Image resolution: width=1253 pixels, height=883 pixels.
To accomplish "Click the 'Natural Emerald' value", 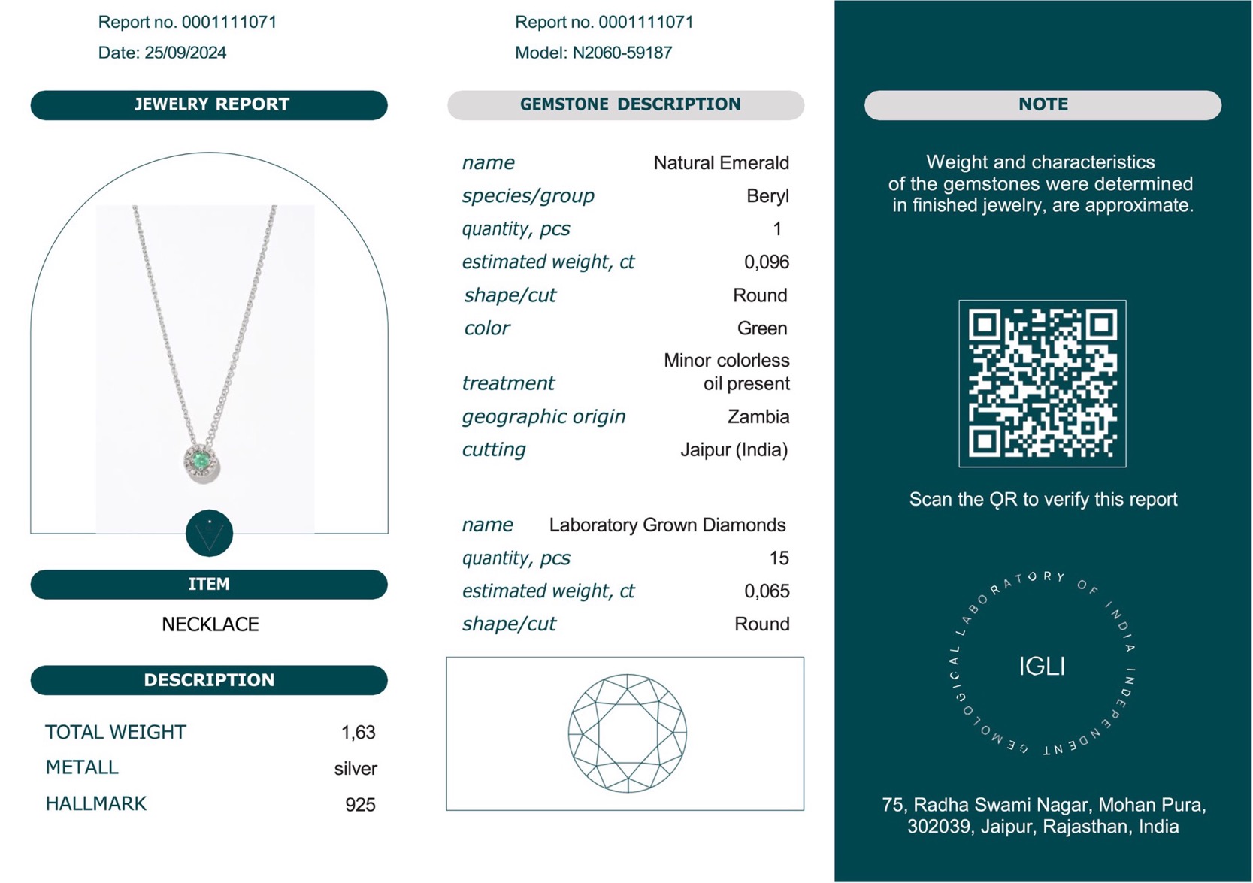I will 721,163.
